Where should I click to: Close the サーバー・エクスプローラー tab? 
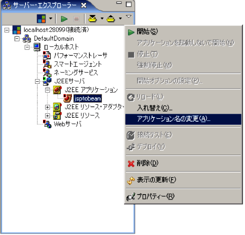point(83,5)
